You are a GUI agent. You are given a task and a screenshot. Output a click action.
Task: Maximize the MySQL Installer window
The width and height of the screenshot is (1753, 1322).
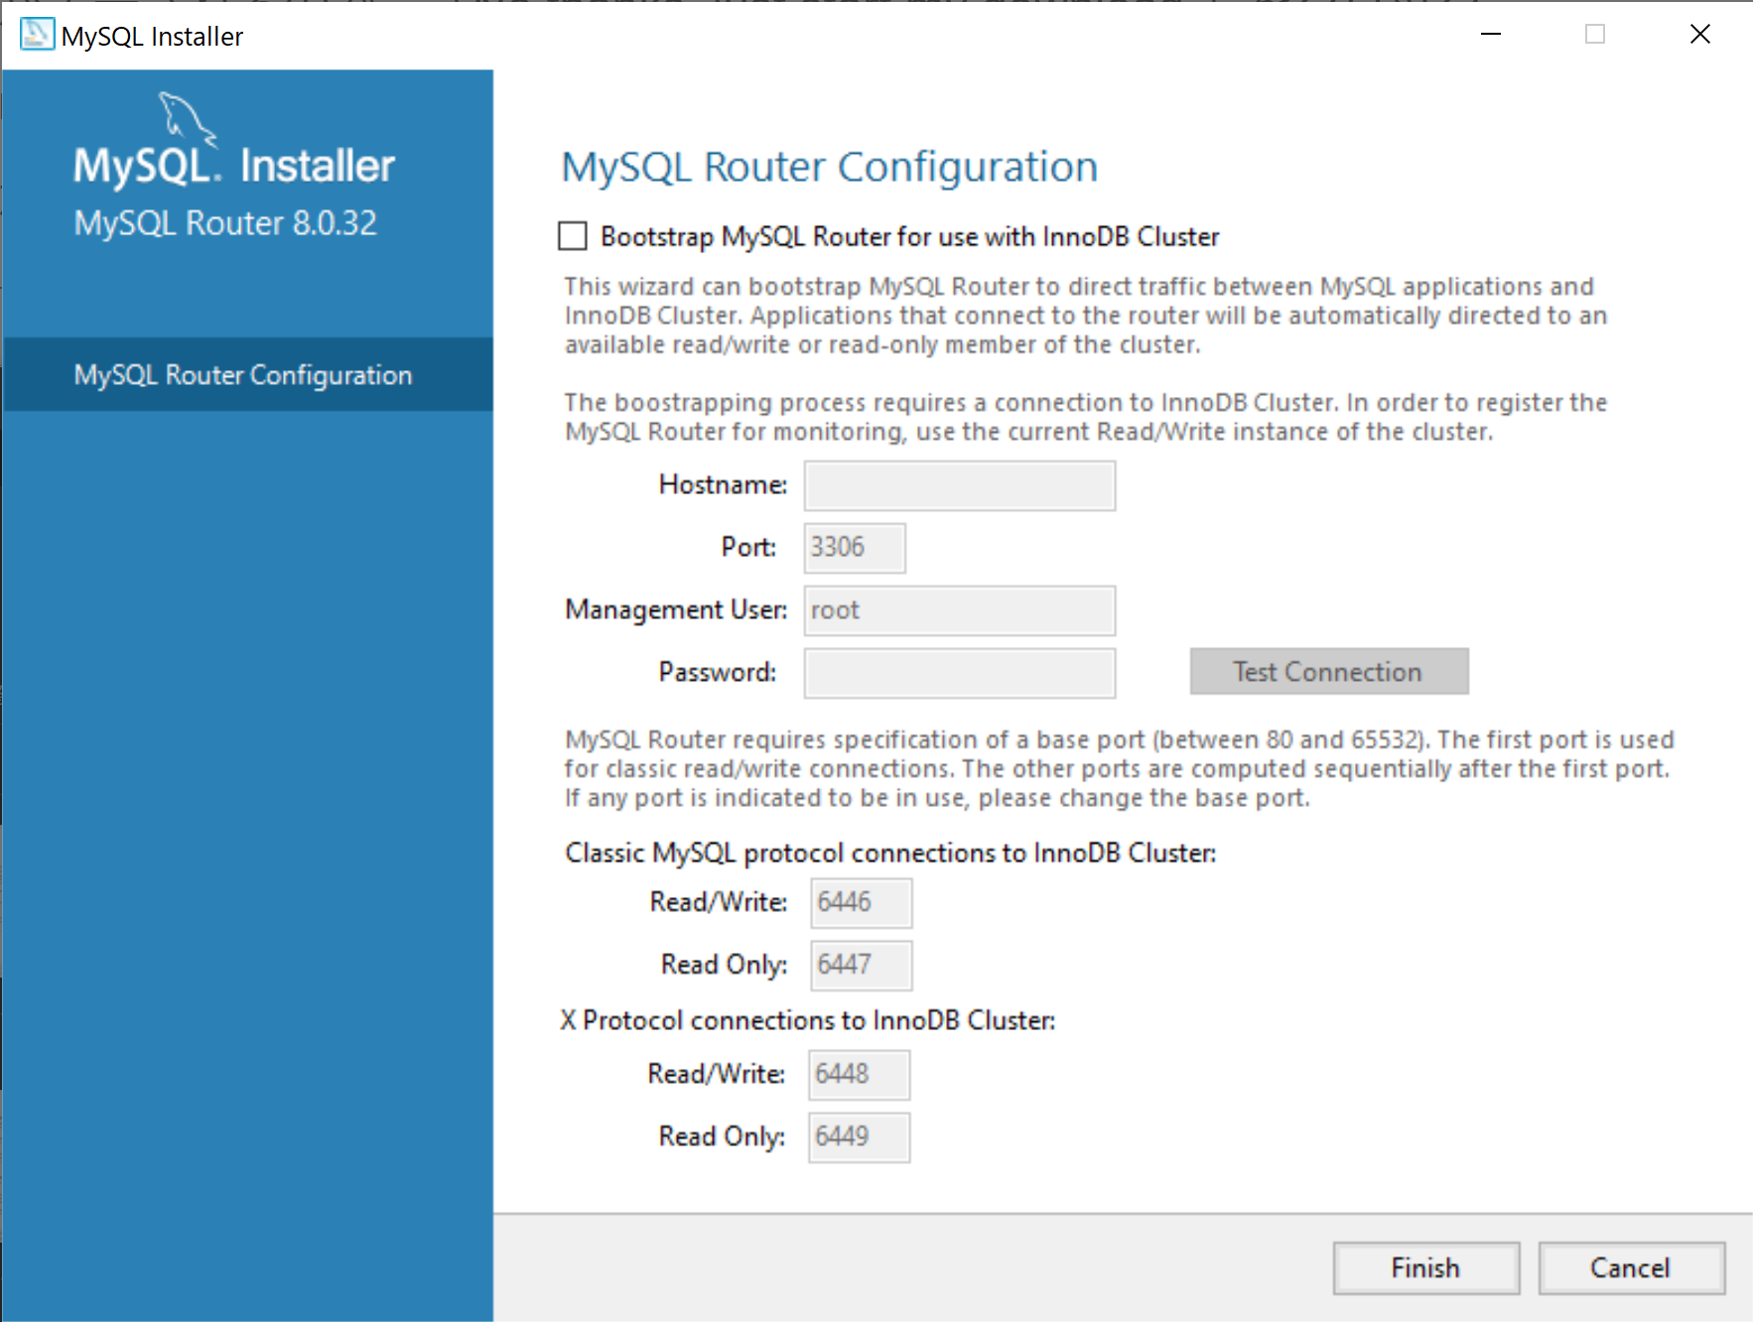1596,34
